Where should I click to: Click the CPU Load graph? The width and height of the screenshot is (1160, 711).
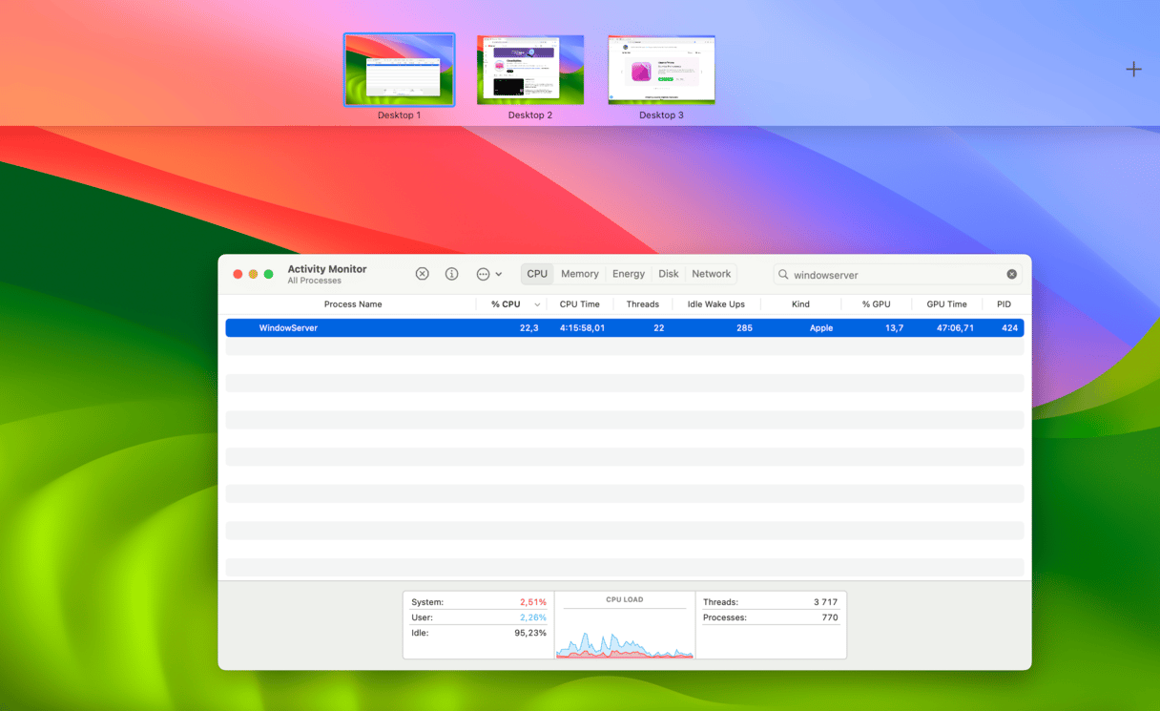point(625,632)
